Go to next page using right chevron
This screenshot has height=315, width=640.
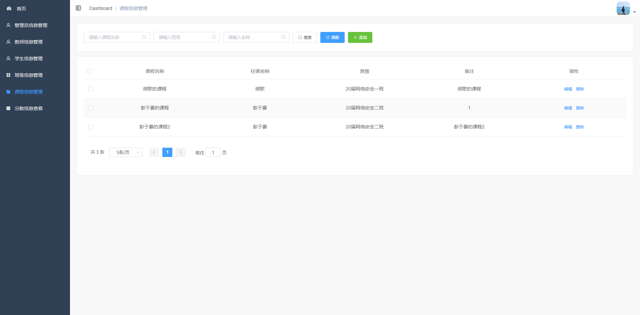click(x=181, y=152)
